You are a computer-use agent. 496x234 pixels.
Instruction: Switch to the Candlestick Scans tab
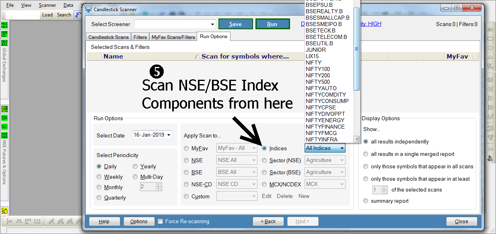[109, 37]
